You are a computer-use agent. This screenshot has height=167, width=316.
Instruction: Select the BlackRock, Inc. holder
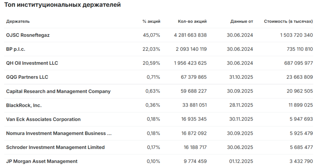click(24, 105)
